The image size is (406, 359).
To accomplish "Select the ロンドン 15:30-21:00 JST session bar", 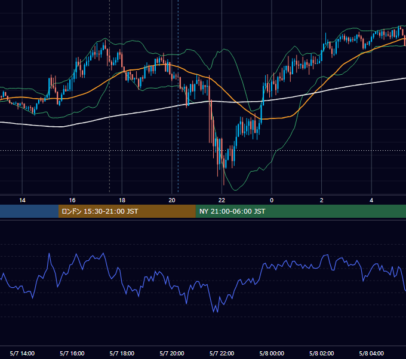I will (127, 211).
